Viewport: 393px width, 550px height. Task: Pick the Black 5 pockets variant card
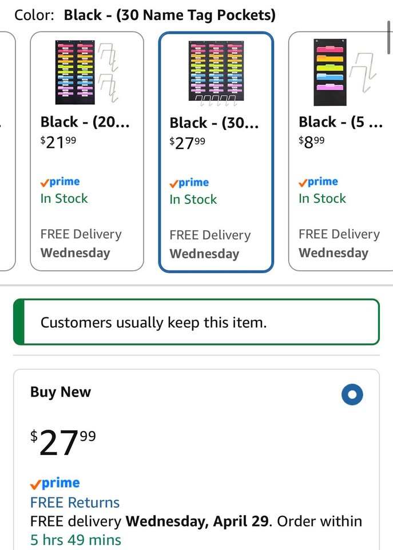click(x=340, y=151)
